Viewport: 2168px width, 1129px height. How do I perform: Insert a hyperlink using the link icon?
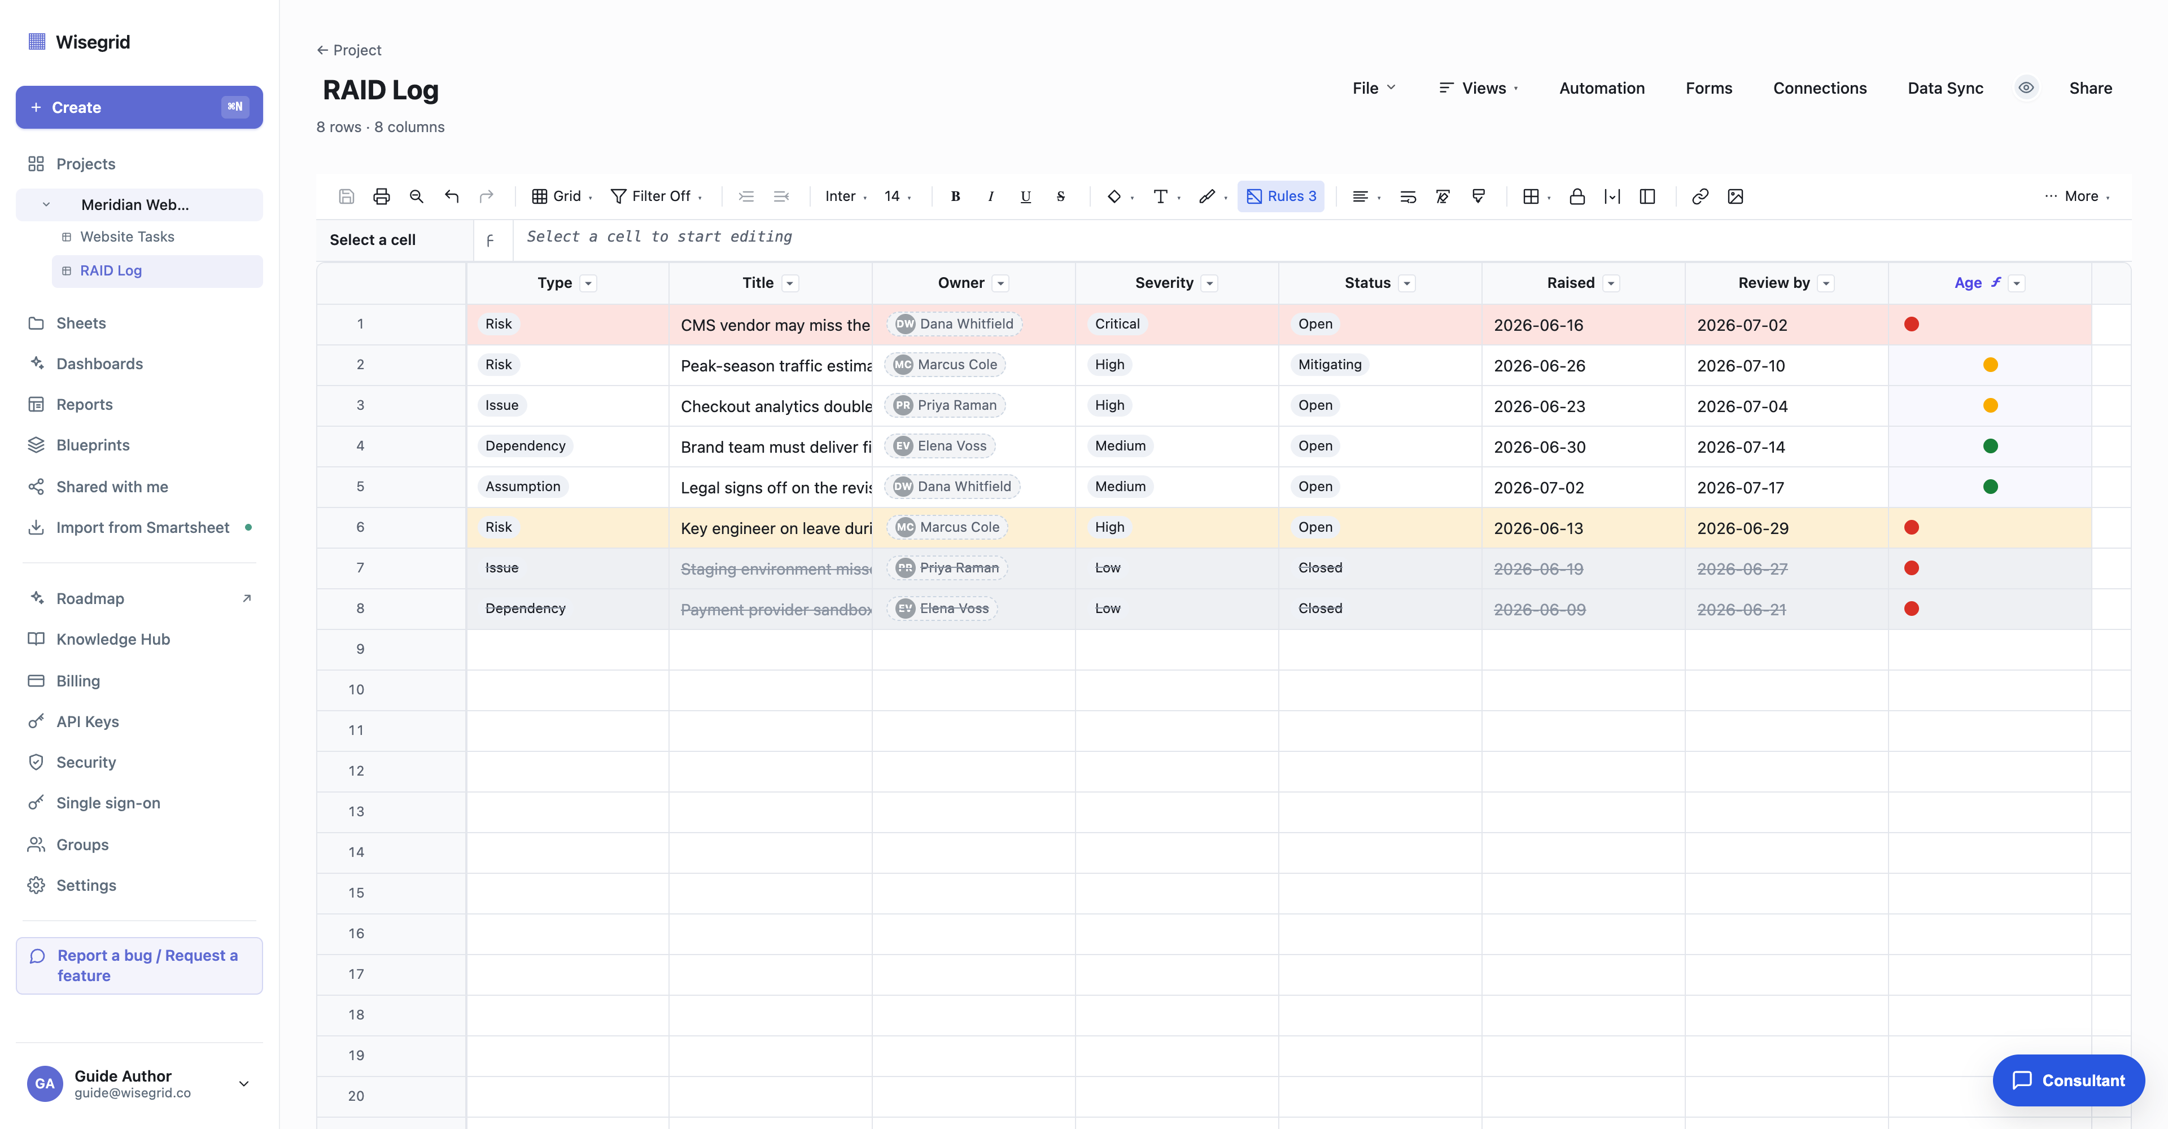(1700, 196)
